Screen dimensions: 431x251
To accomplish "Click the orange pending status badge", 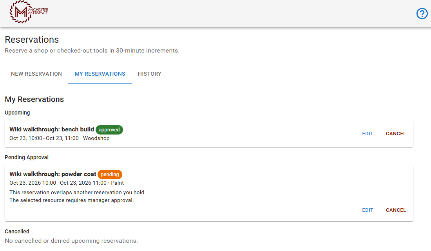I will [110, 174].
